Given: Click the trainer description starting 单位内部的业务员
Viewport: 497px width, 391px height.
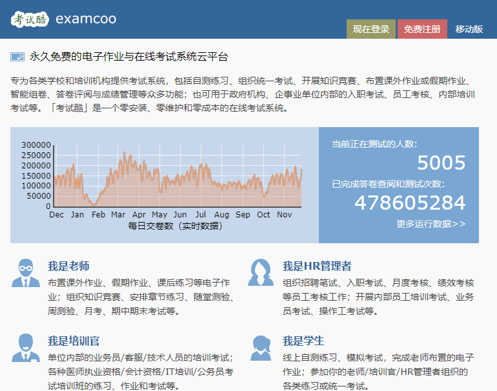Looking at the screenshot, I should point(141,372).
